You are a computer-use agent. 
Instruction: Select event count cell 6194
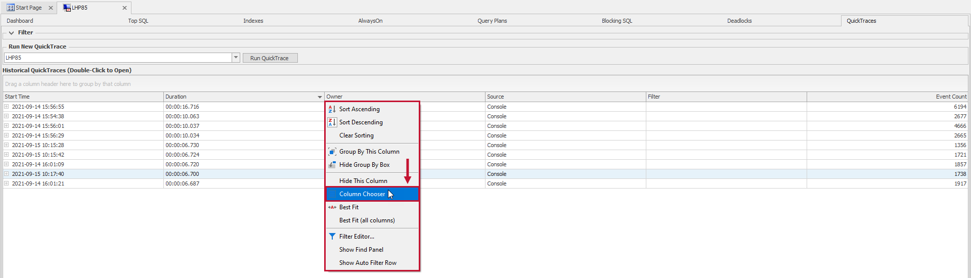tap(887, 107)
